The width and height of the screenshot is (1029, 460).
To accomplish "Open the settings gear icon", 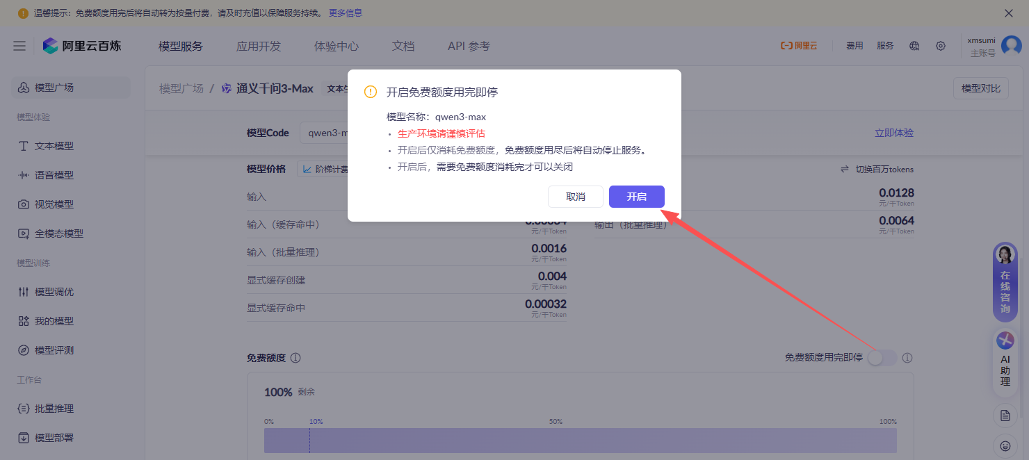I will [x=941, y=46].
